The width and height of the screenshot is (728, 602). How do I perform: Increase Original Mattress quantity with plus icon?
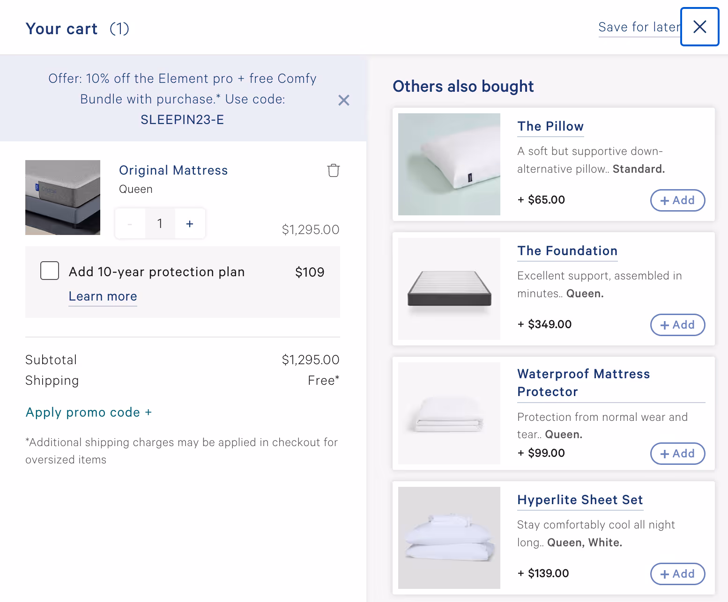(x=190, y=223)
